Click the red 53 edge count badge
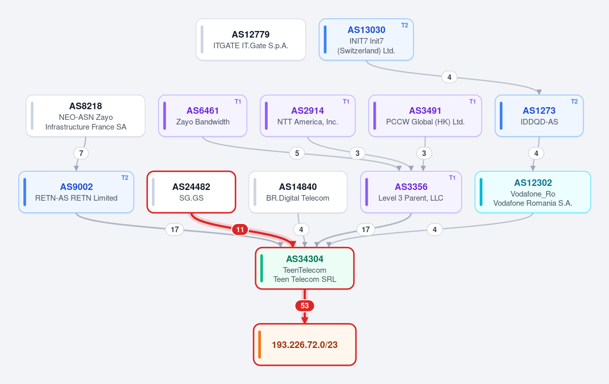The width and height of the screenshot is (609, 384). tap(305, 306)
